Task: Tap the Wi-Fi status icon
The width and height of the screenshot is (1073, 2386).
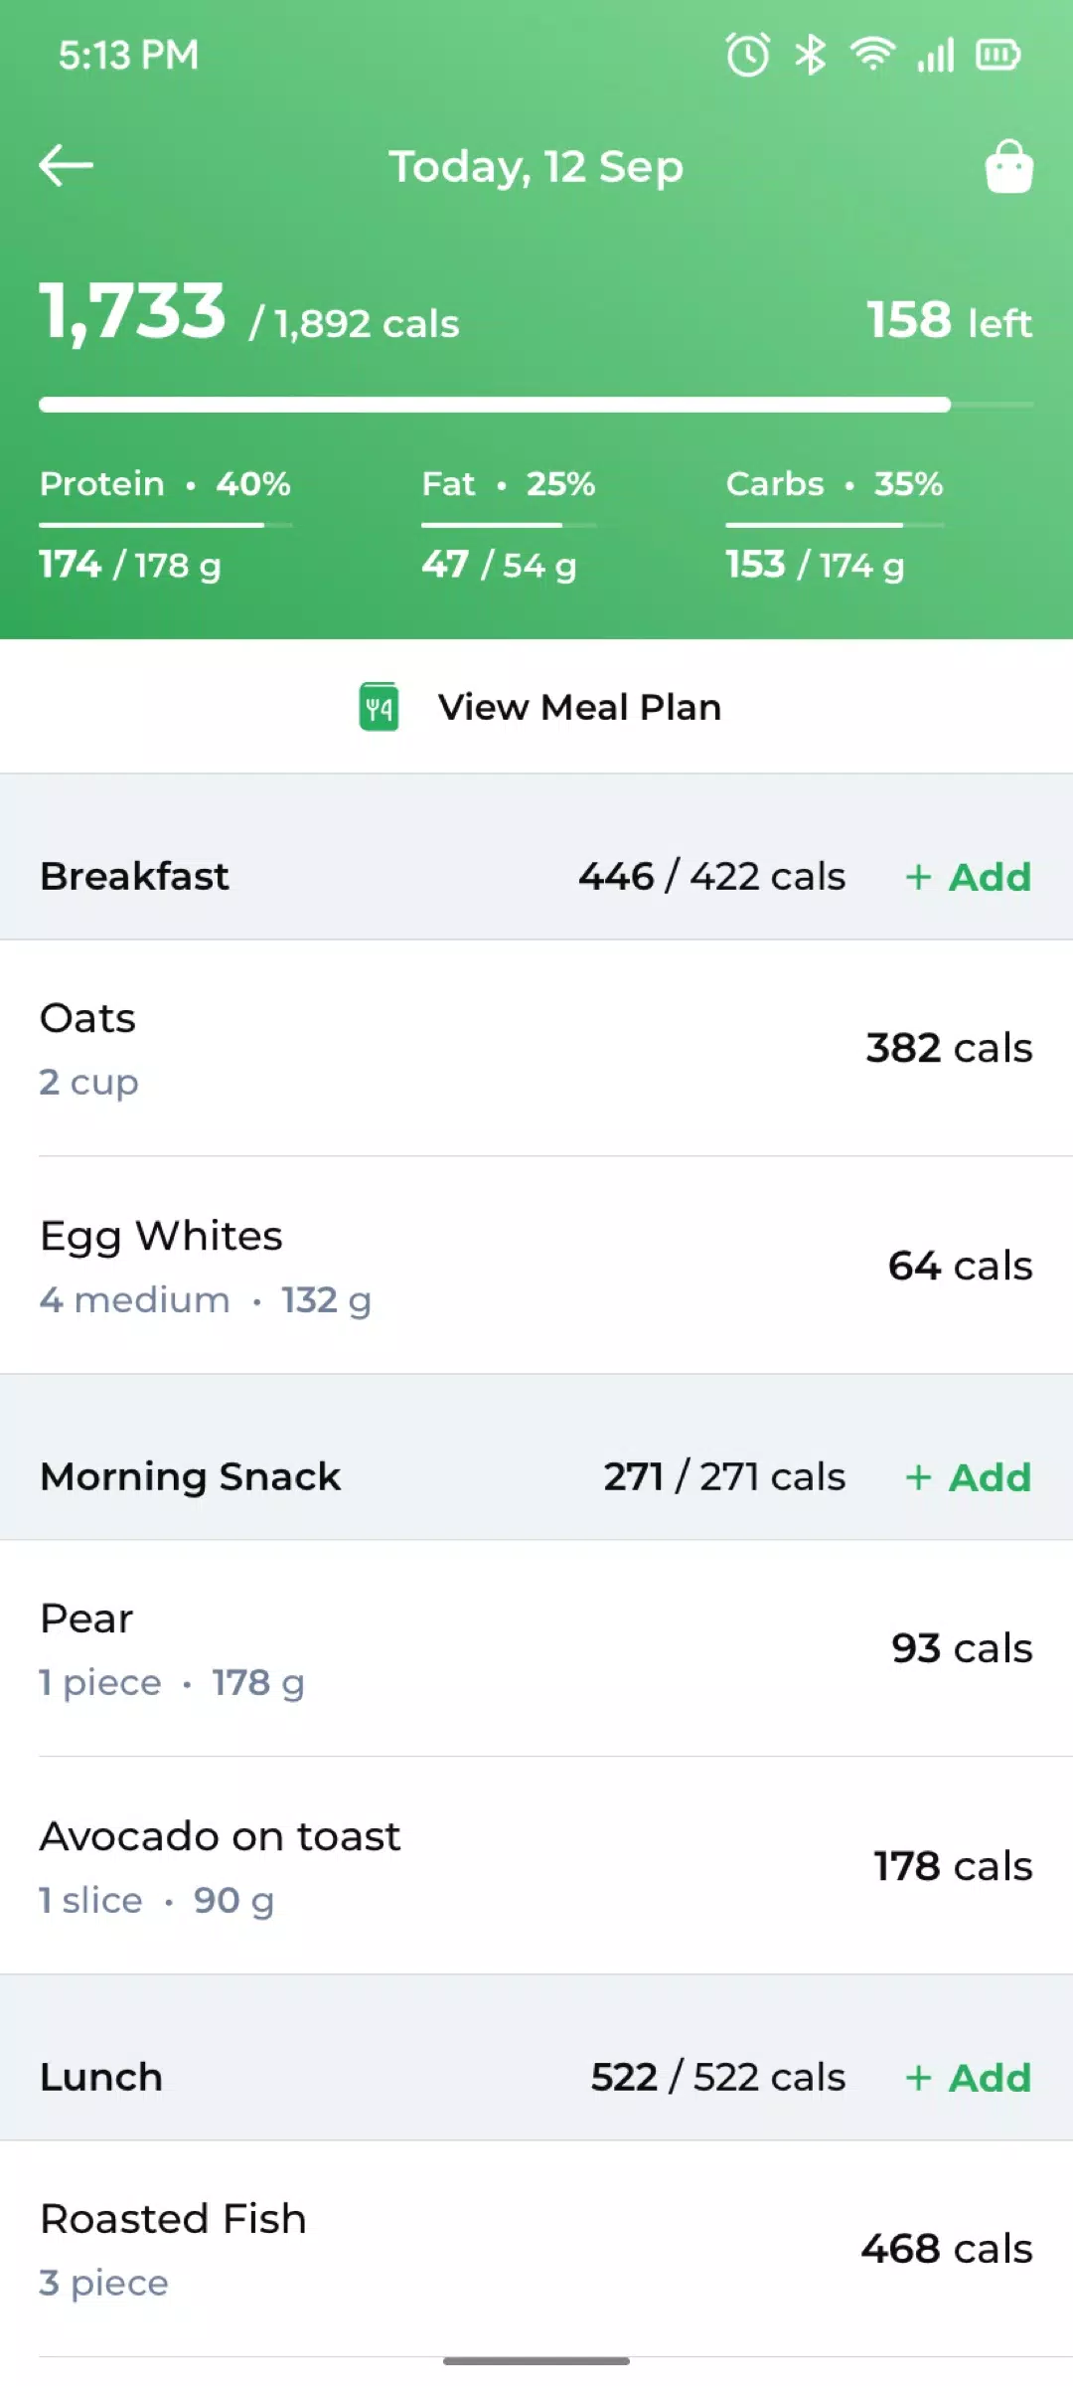Action: click(872, 55)
